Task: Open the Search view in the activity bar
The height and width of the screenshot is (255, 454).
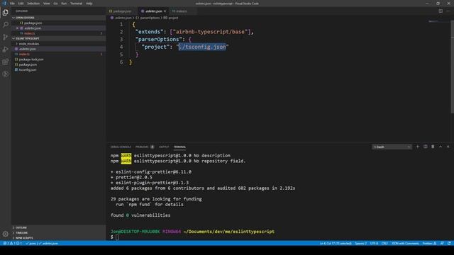Action: coord(5,25)
